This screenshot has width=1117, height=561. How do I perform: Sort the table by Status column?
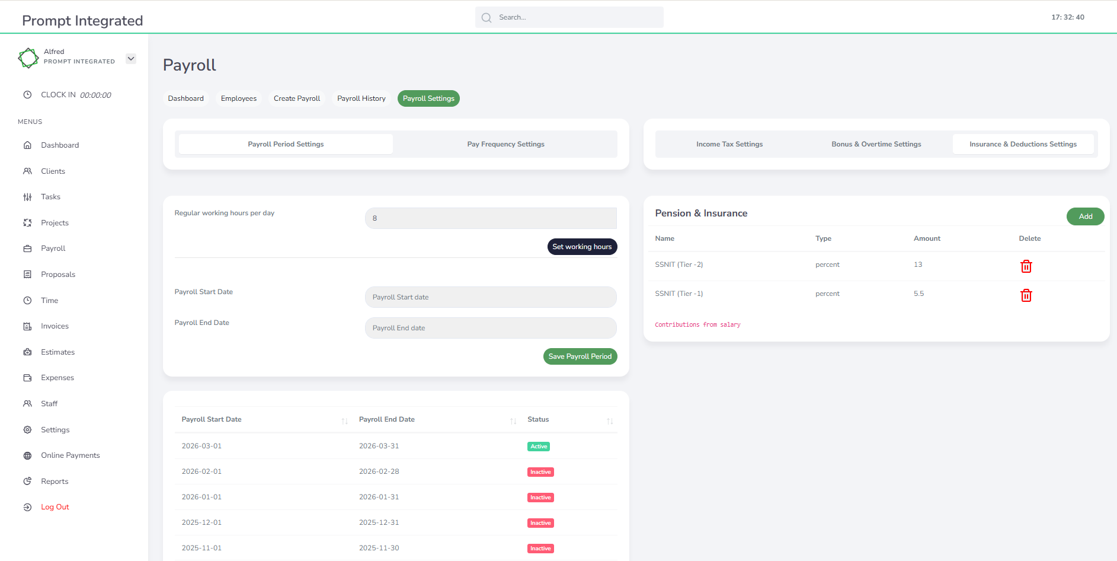(x=610, y=420)
